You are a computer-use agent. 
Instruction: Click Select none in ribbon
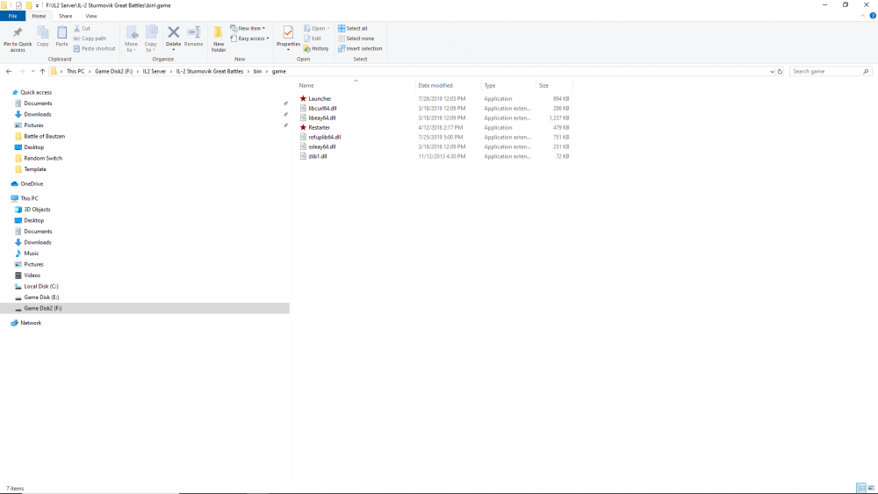tap(356, 39)
